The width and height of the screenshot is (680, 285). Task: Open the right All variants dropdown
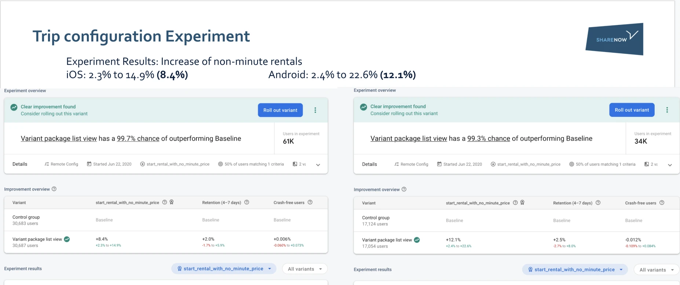(656, 270)
